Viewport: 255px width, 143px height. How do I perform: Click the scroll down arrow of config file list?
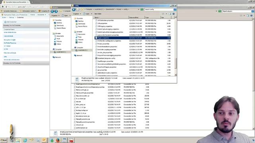click(175, 75)
